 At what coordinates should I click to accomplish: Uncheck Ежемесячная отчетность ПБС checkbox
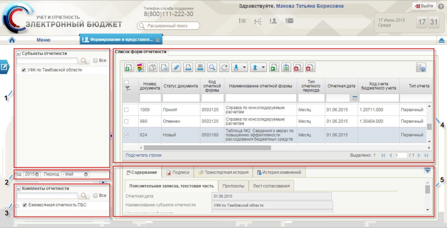[x=25, y=205]
